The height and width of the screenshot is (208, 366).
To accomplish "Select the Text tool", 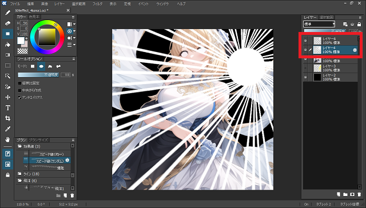I will tap(7, 107).
